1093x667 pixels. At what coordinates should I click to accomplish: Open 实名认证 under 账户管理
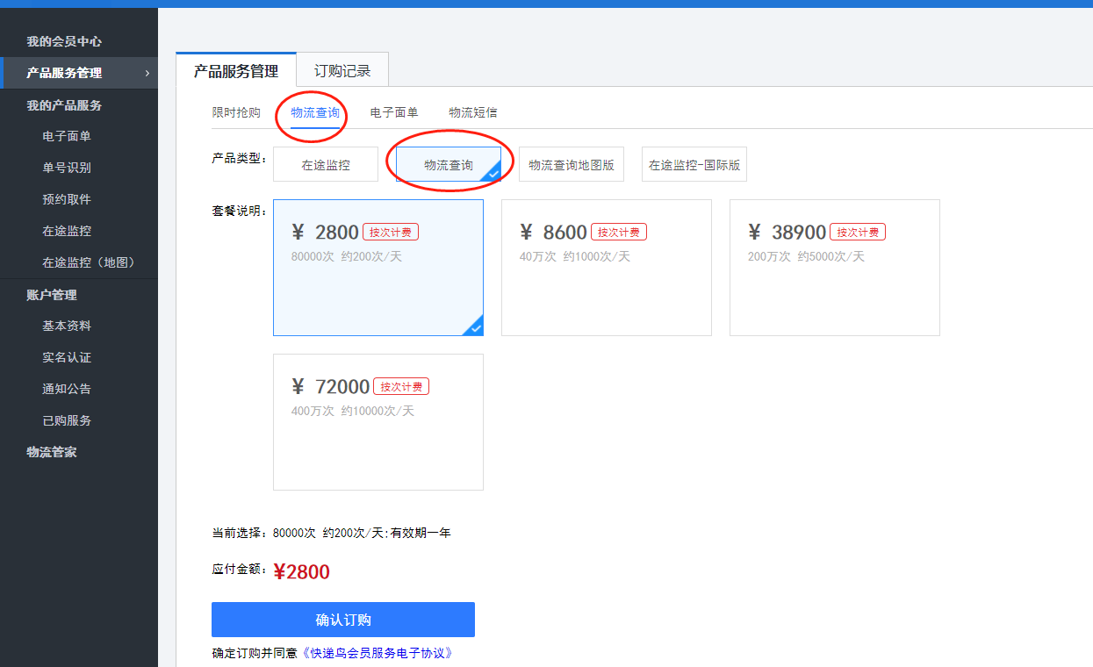[x=67, y=357]
